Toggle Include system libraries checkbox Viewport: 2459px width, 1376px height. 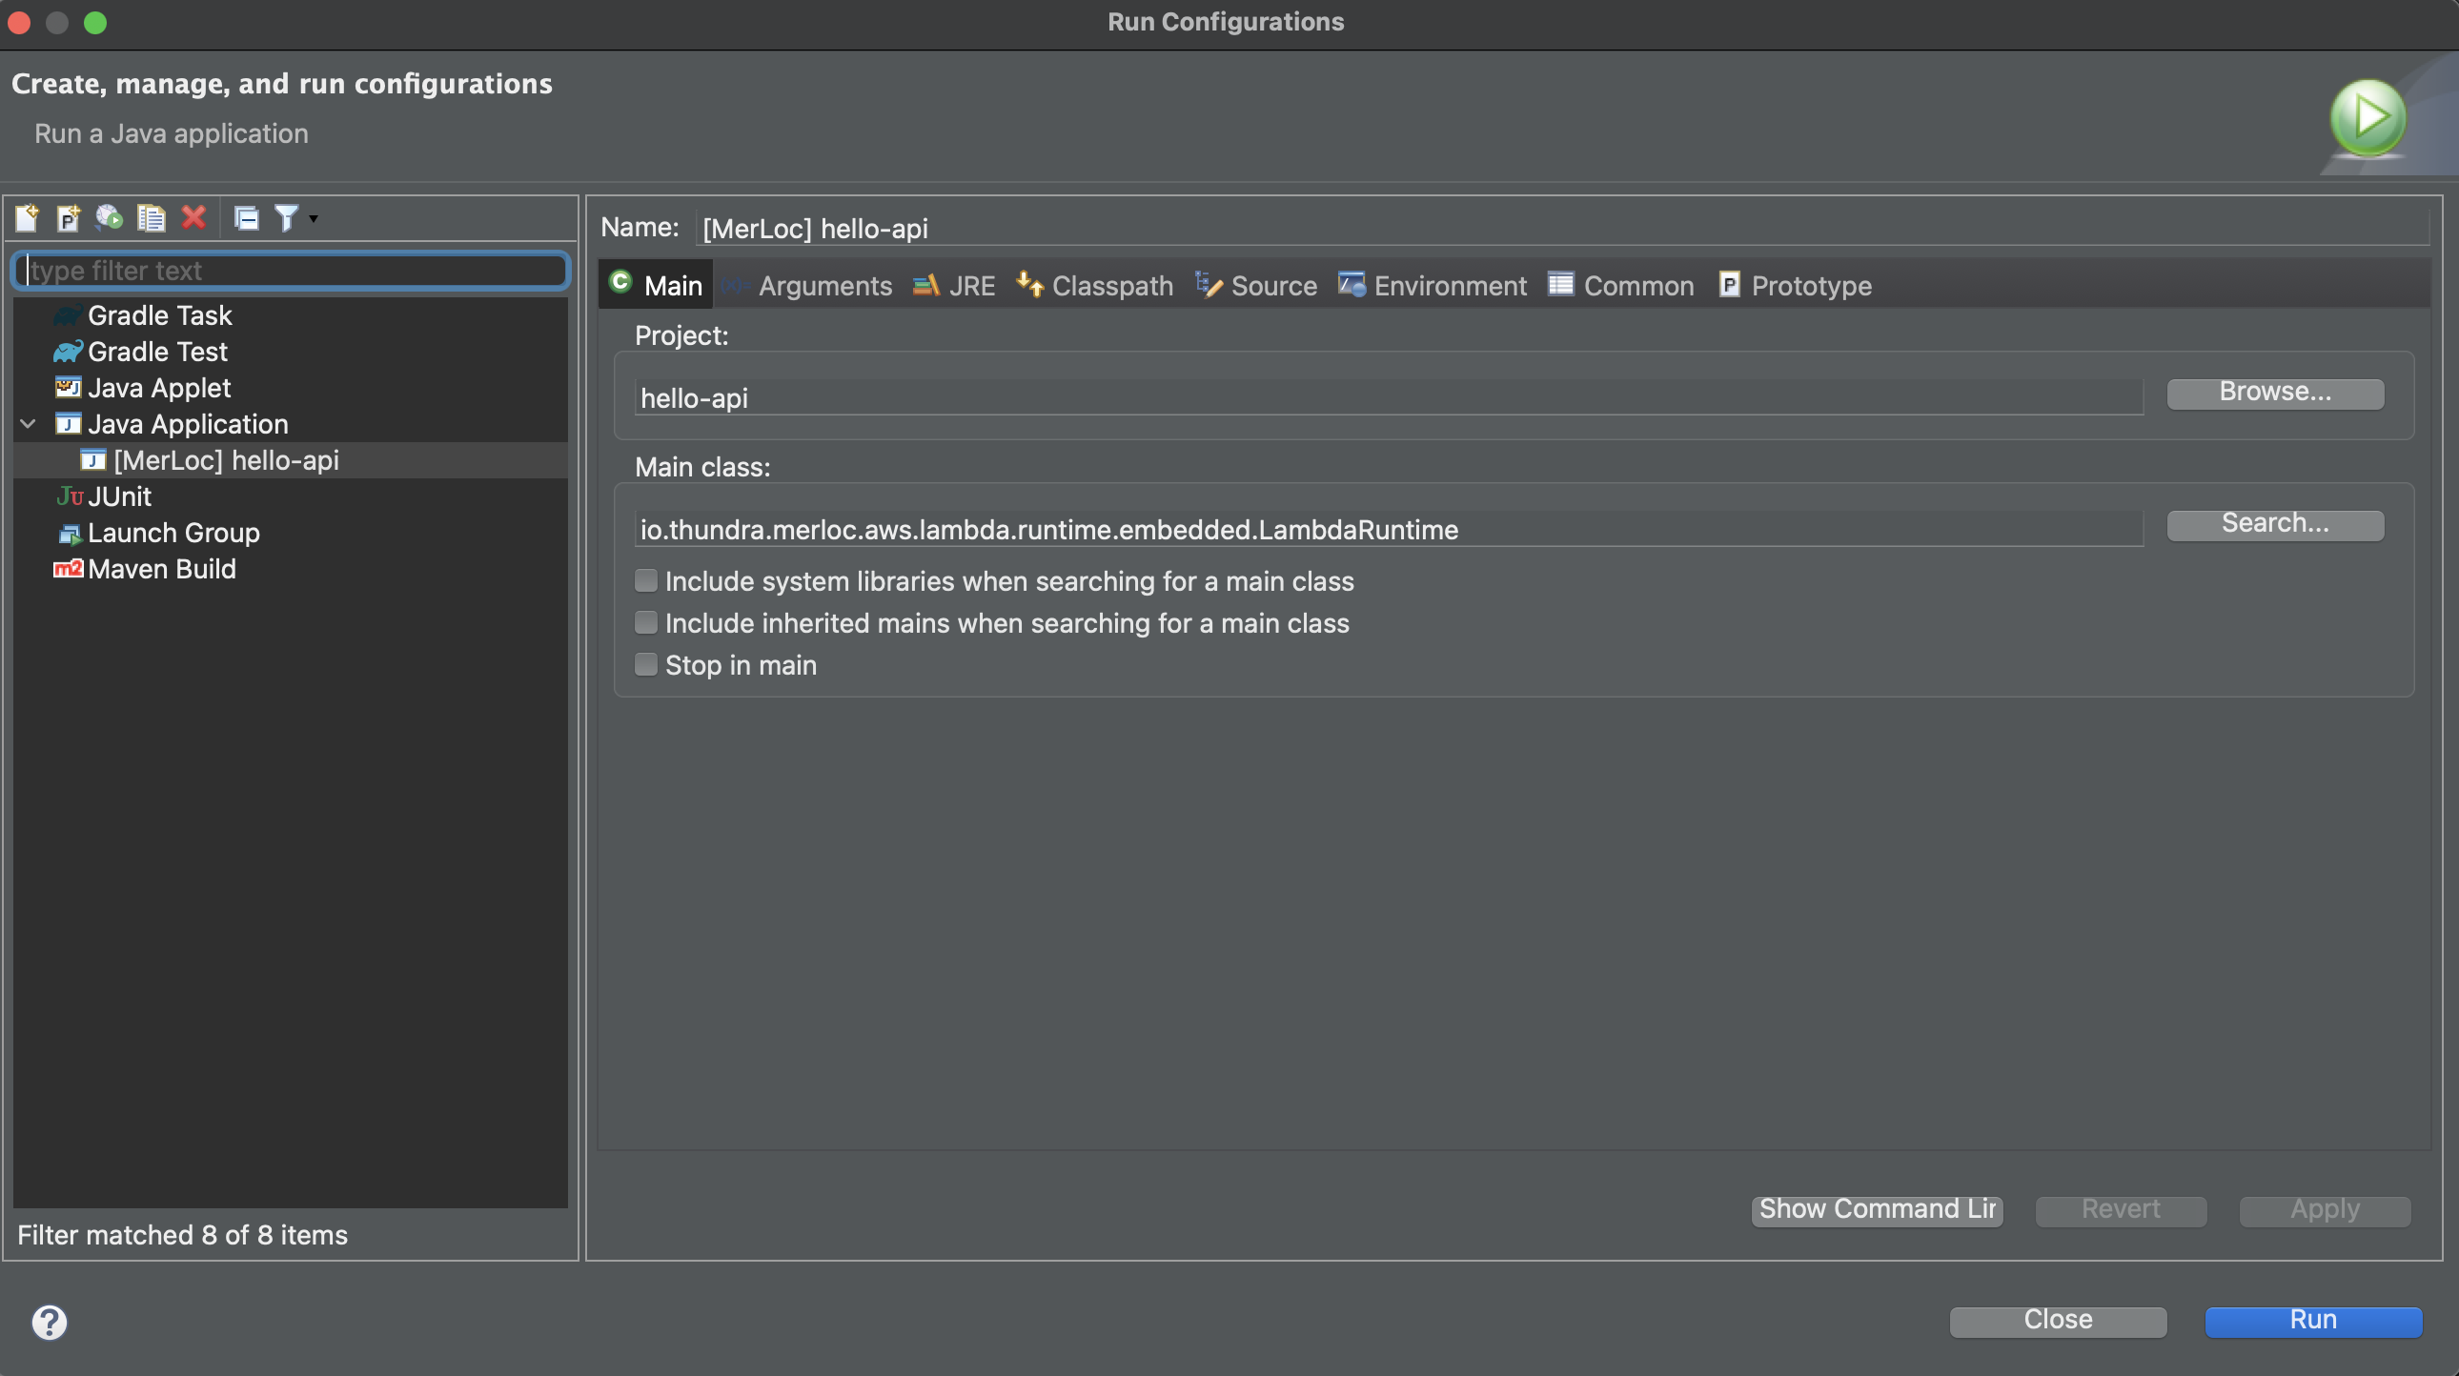tap(643, 580)
